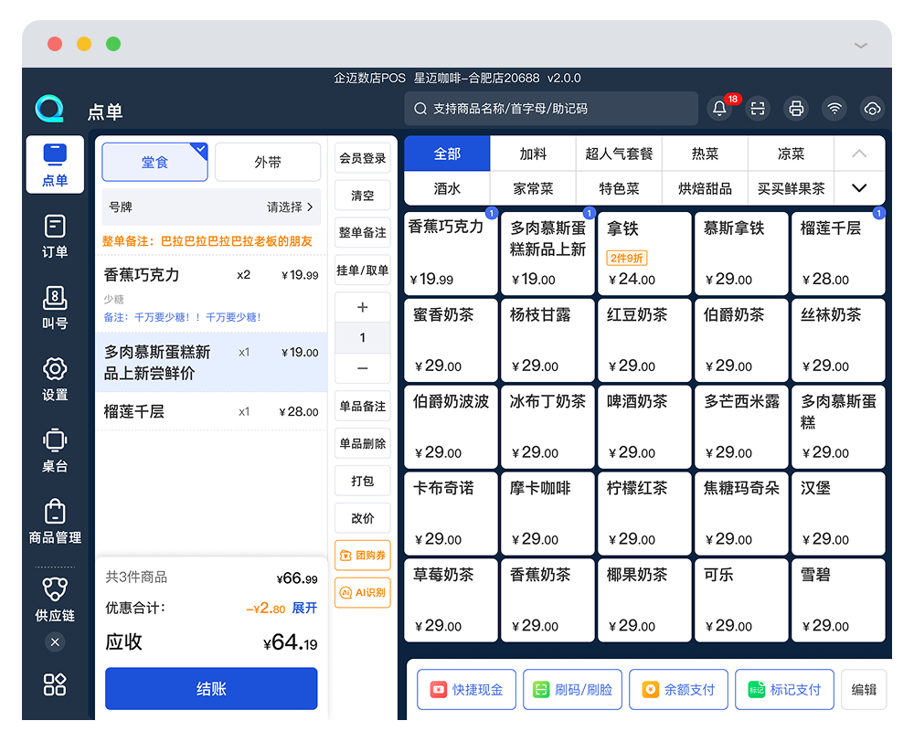Open 桌台 table management in sidebar

(x=55, y=450)
